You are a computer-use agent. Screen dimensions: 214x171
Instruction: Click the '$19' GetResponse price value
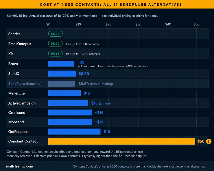(107, 132)
